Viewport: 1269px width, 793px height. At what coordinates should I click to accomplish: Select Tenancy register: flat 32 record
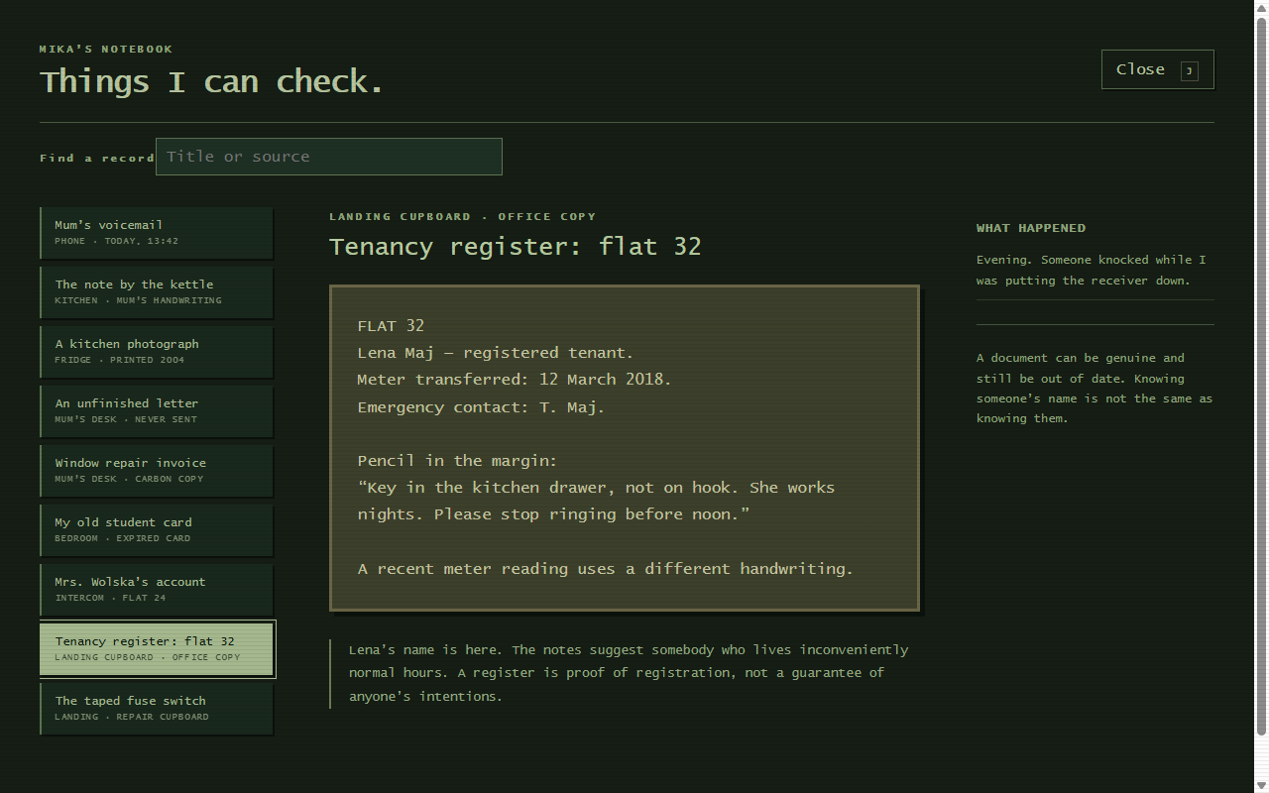point(158,649)
